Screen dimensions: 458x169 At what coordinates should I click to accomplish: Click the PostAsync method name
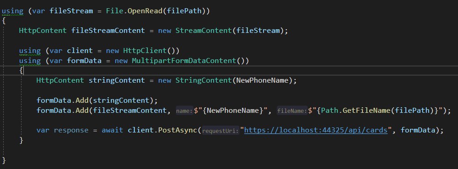pos(178,130)
